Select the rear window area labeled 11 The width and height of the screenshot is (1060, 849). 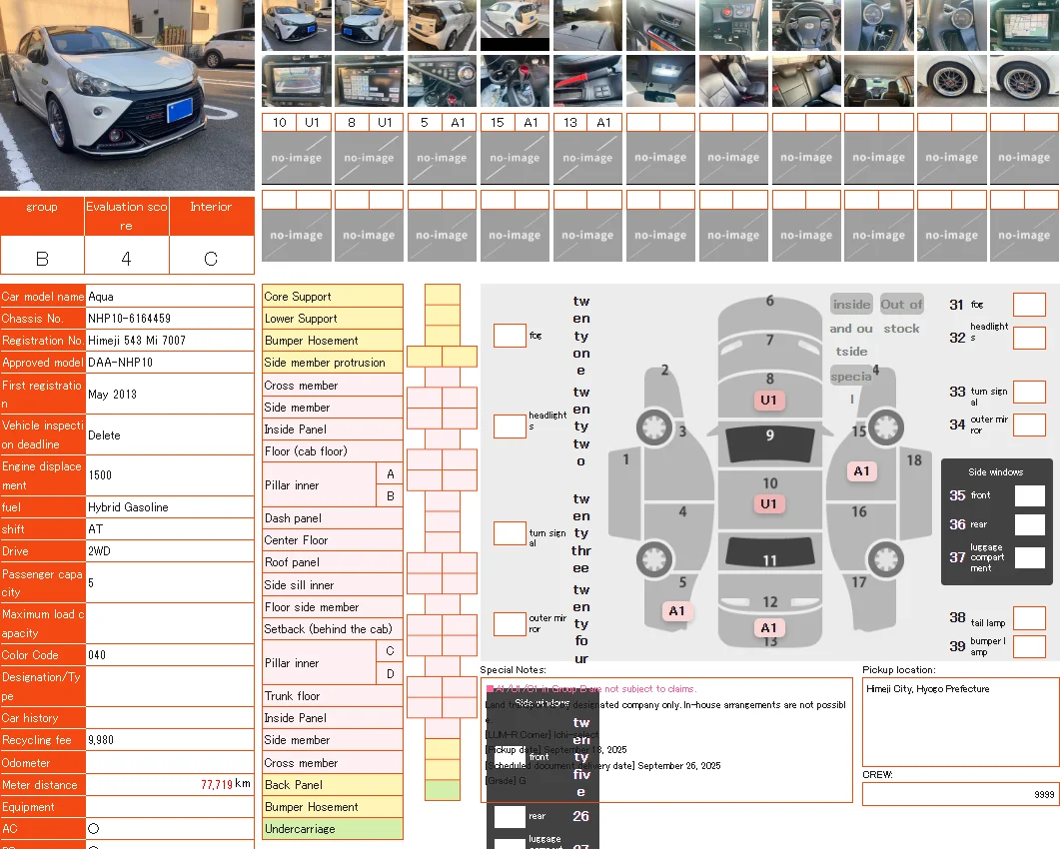click(x=770, y=552)
